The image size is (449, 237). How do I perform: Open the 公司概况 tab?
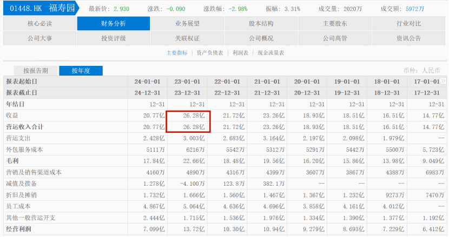click(x=261, y=38)
